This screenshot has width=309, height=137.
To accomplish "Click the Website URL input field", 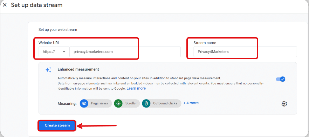I will click(x=125, y=52).
